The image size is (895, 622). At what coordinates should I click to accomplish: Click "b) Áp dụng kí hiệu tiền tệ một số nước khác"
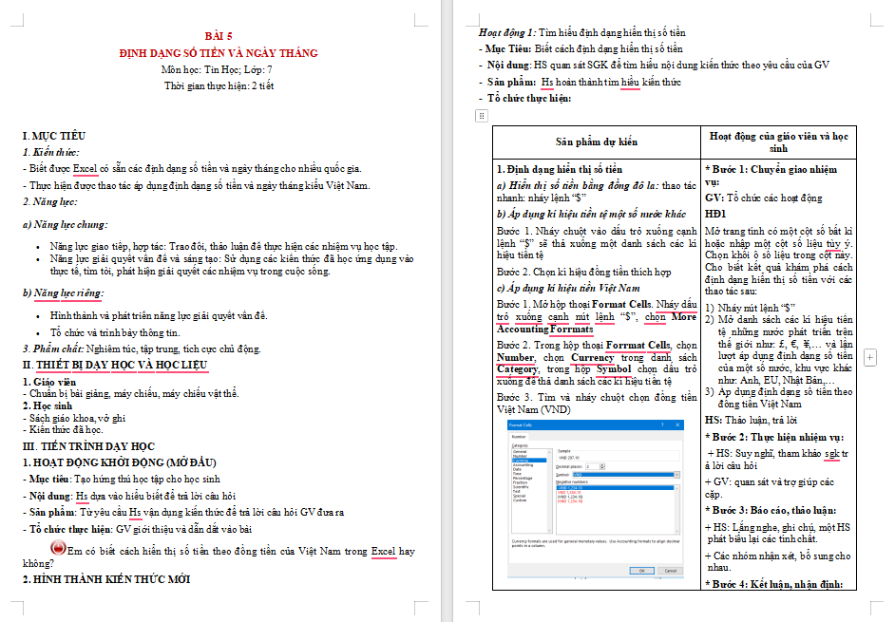click(x=591, y=214)
